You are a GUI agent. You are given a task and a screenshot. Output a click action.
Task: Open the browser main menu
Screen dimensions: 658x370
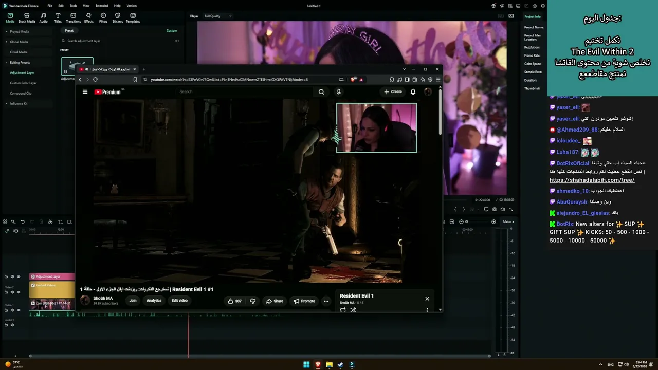pyautogui.click(x=437, y=80)
